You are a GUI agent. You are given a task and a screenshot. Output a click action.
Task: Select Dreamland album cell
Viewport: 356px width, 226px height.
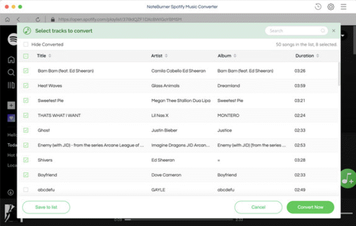click(x=228, y=86)
